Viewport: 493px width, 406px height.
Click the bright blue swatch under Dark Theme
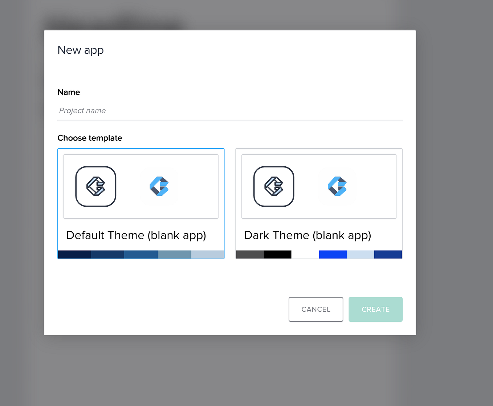point(333,254)
